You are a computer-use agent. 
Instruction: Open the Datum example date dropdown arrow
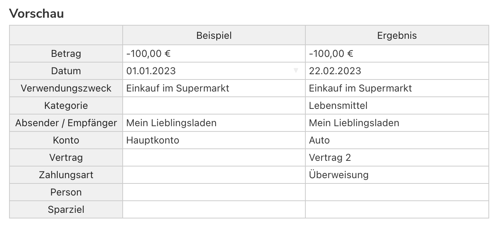tap(296, 71)
